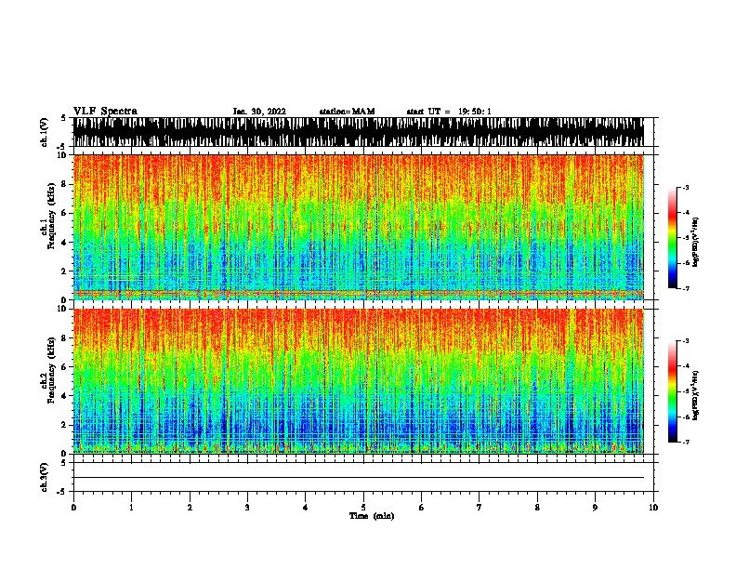736x569 pixels.
Task: Click time axis tick label "1"
Action: 131,508
